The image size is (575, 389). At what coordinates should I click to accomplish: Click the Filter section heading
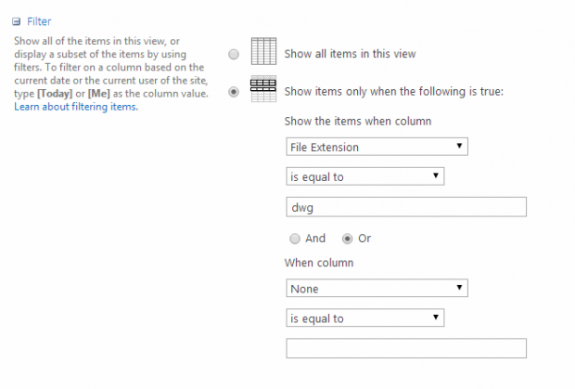coord(40,19)
